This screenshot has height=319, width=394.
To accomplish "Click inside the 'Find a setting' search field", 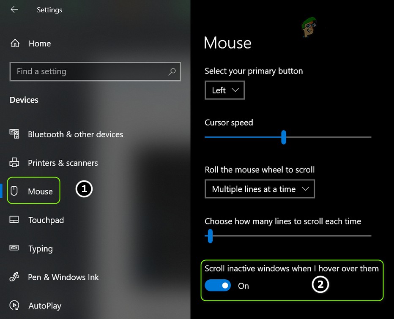I will [x=85, y=72].
